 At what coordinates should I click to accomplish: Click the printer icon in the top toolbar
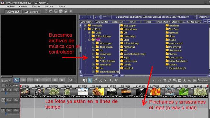pyautogui.click(x=66, y=11)
